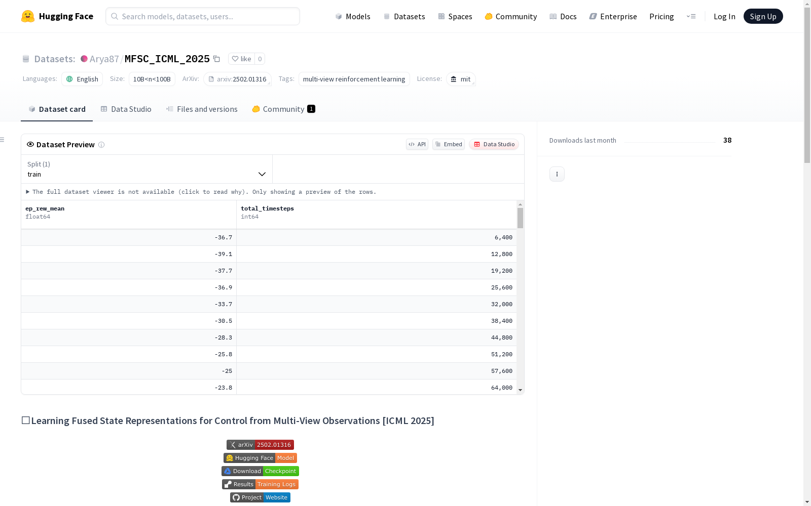
Task: Open the arxiv:2502.01316 tag
Action: pyautogui.click(x=237, y=79)
